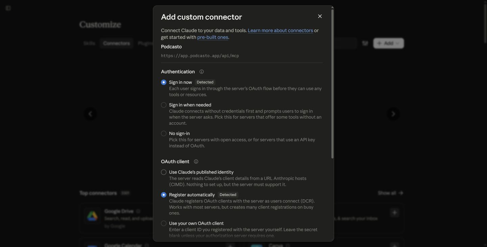Select the Sign in now option
The width and height of the screenshot is (487, 247).
coord(164,82)
